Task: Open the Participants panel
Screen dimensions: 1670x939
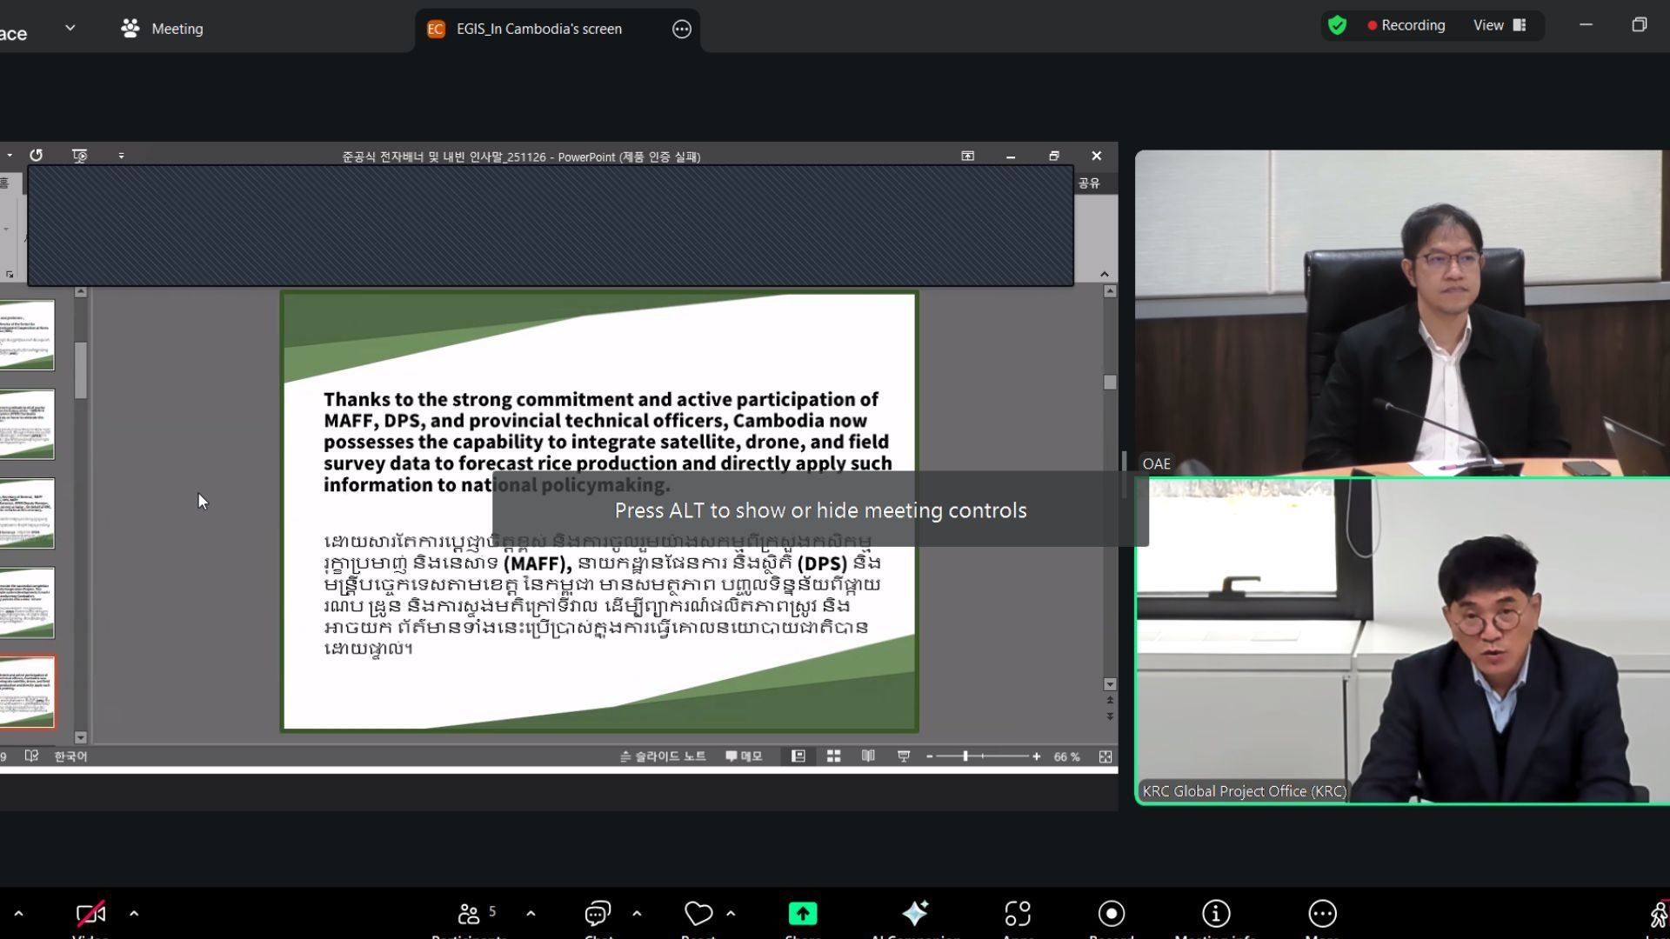Action: tap(470, 915)
